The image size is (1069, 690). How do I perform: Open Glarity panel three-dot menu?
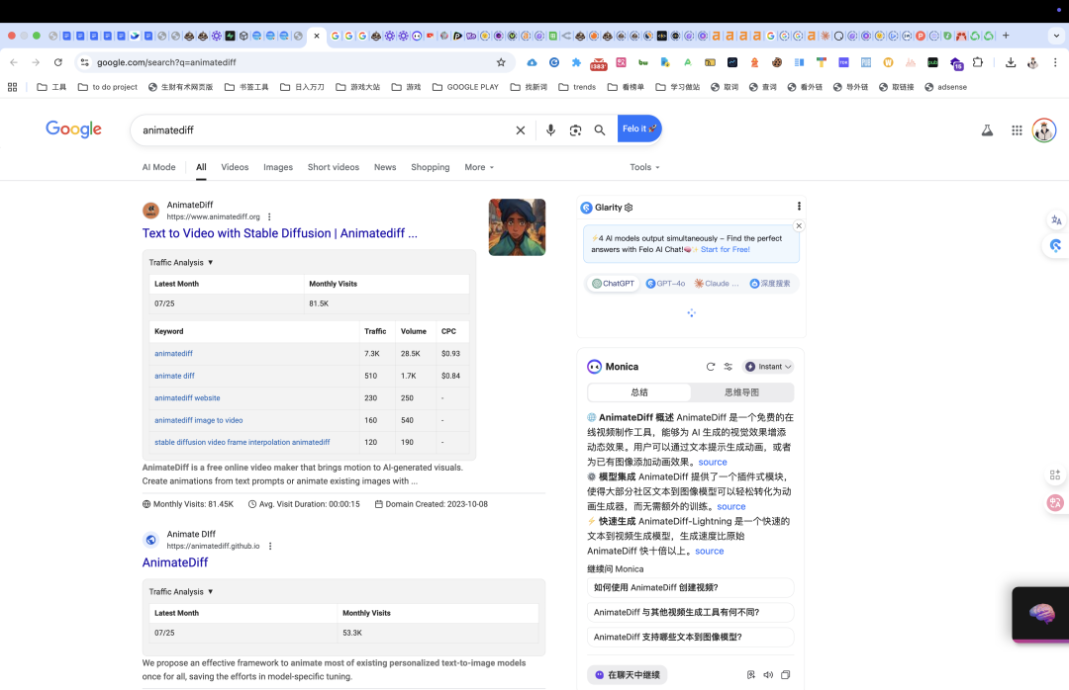tap(799, 207)
